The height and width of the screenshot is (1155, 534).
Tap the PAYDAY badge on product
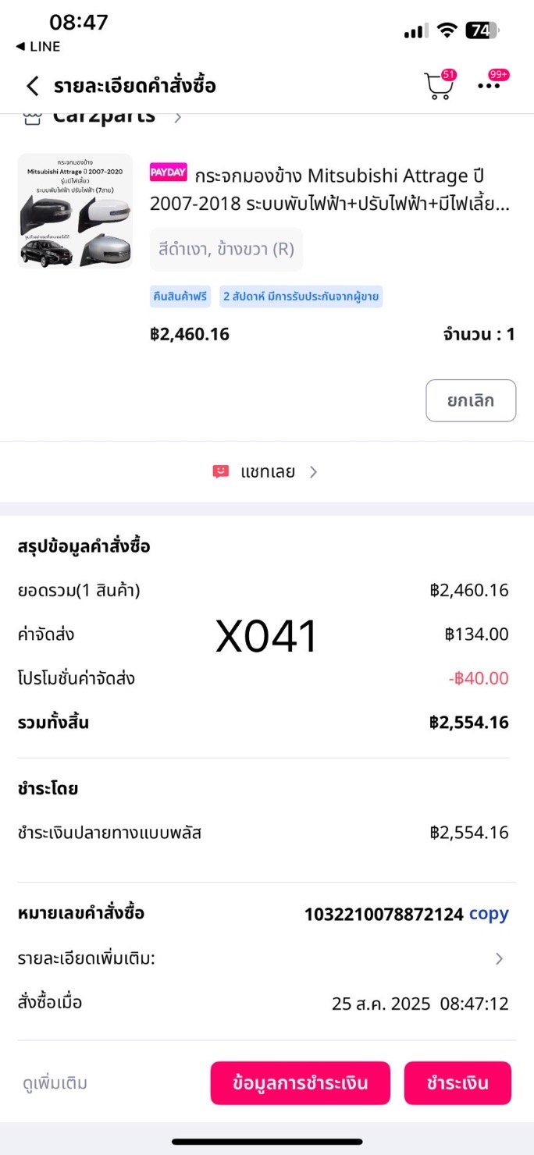(168, 172)
